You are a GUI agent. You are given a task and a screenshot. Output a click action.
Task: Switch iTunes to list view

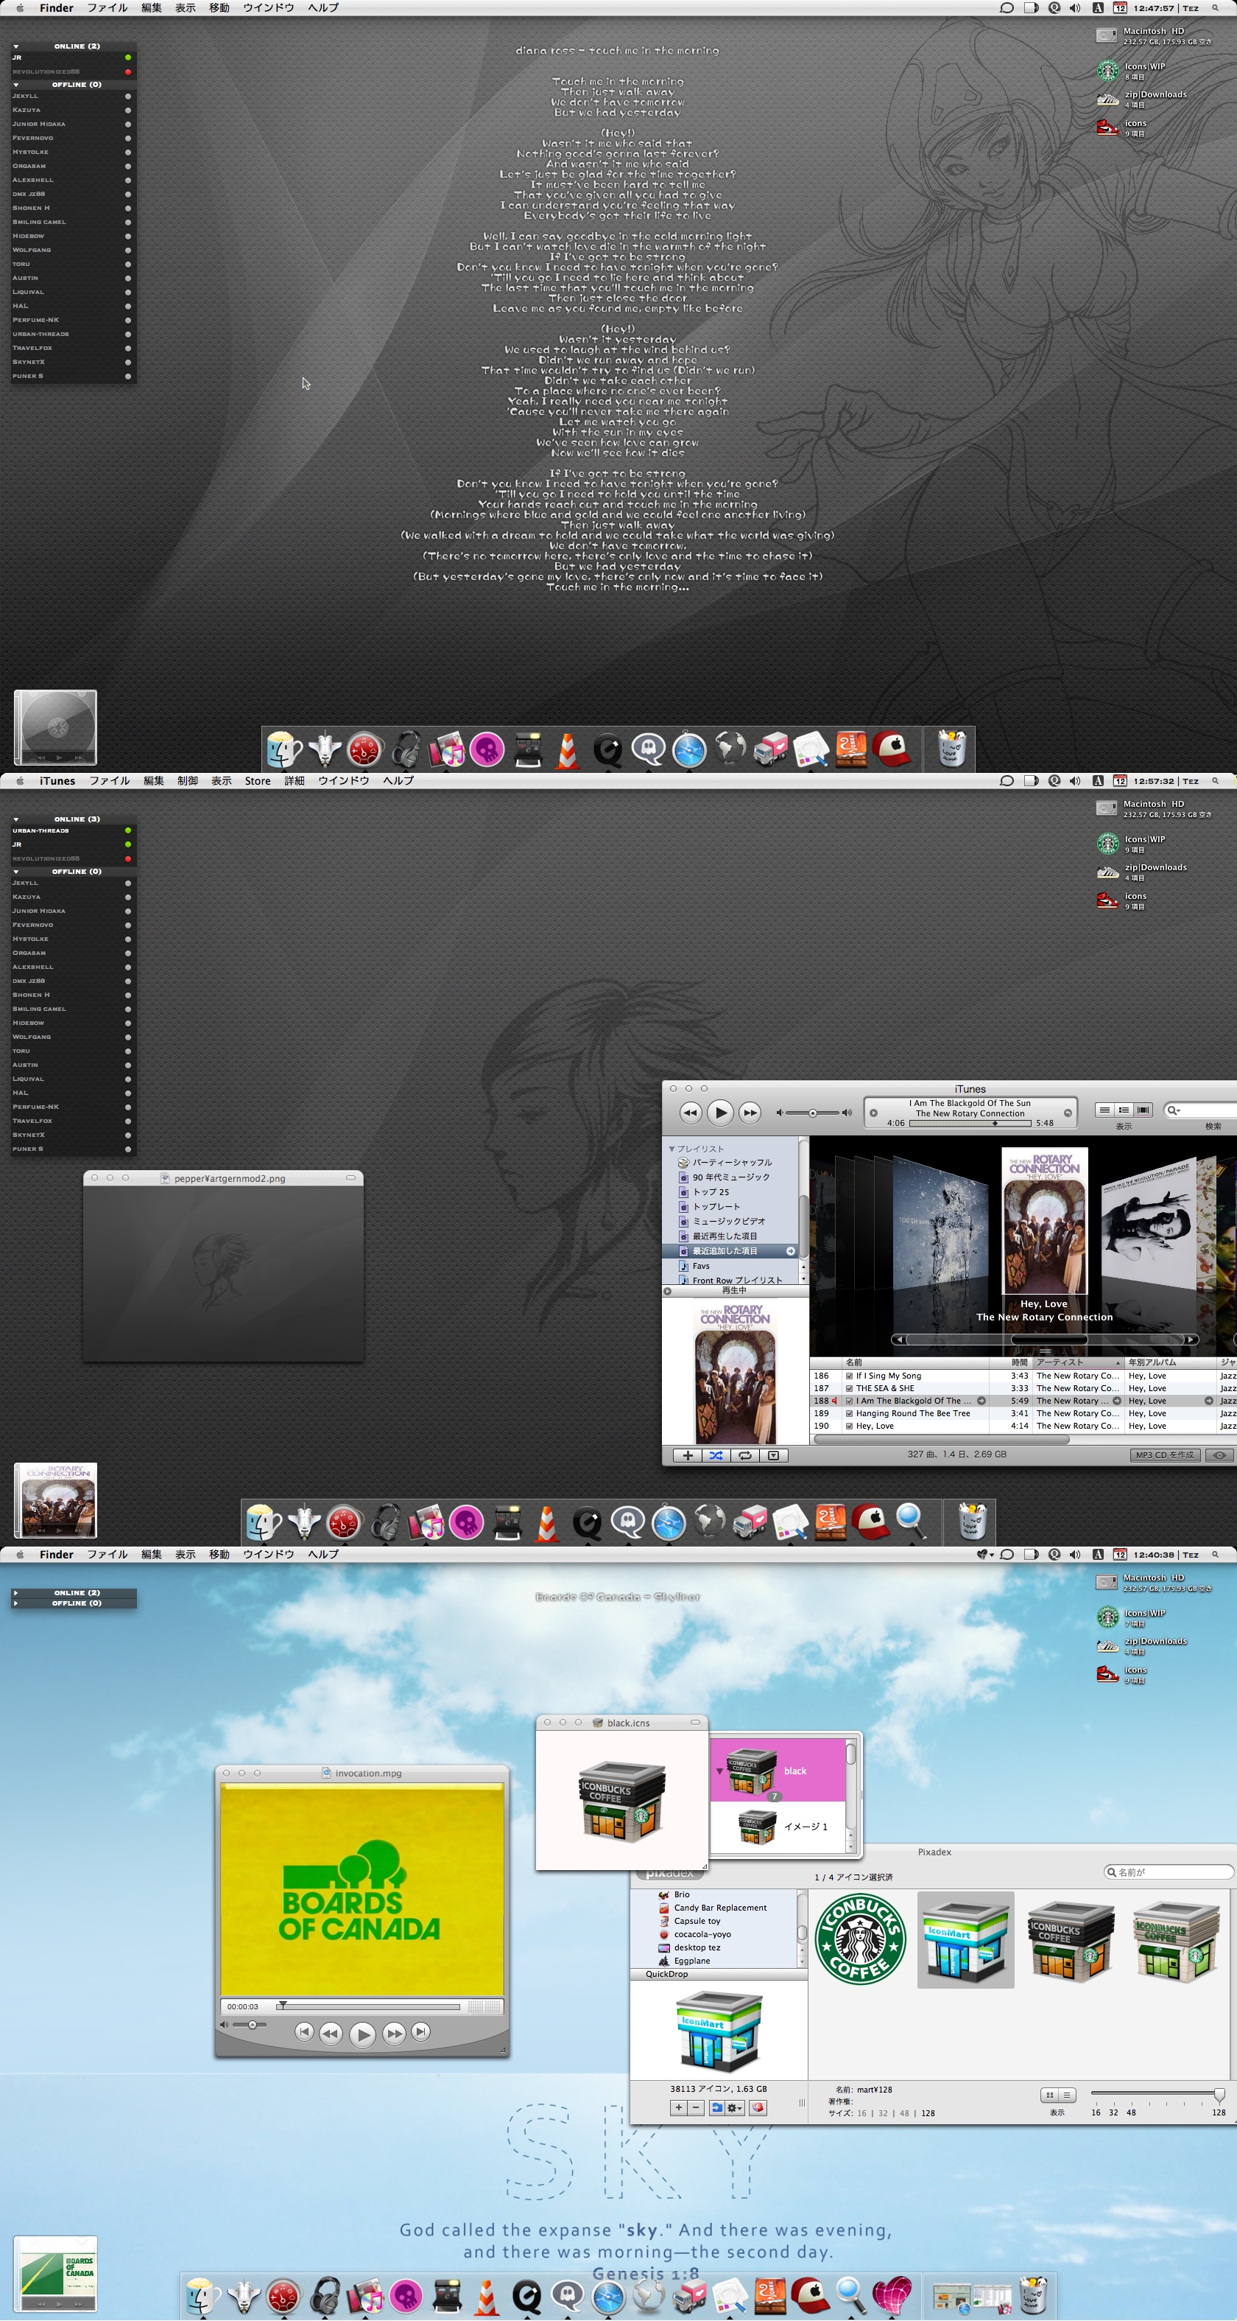coord(1104,1110)
